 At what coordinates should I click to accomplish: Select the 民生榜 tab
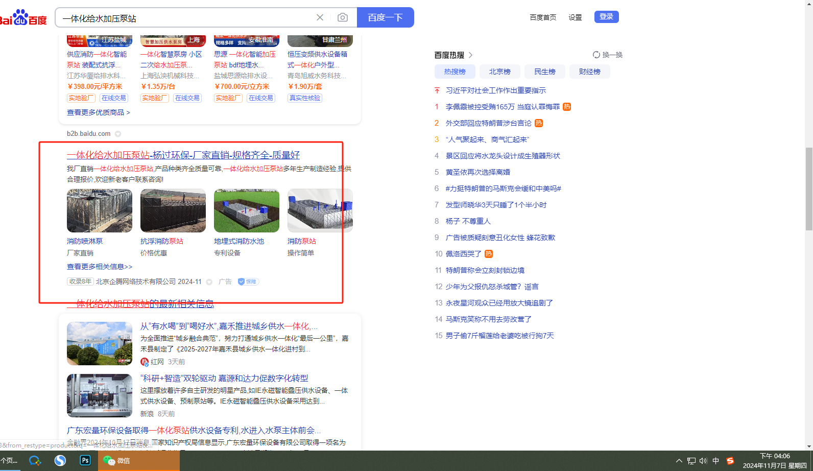click(545, 72)
